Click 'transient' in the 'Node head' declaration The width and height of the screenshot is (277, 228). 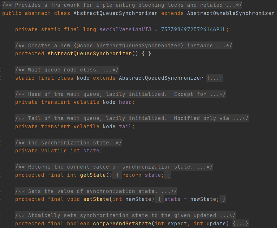tap(55, 102)
